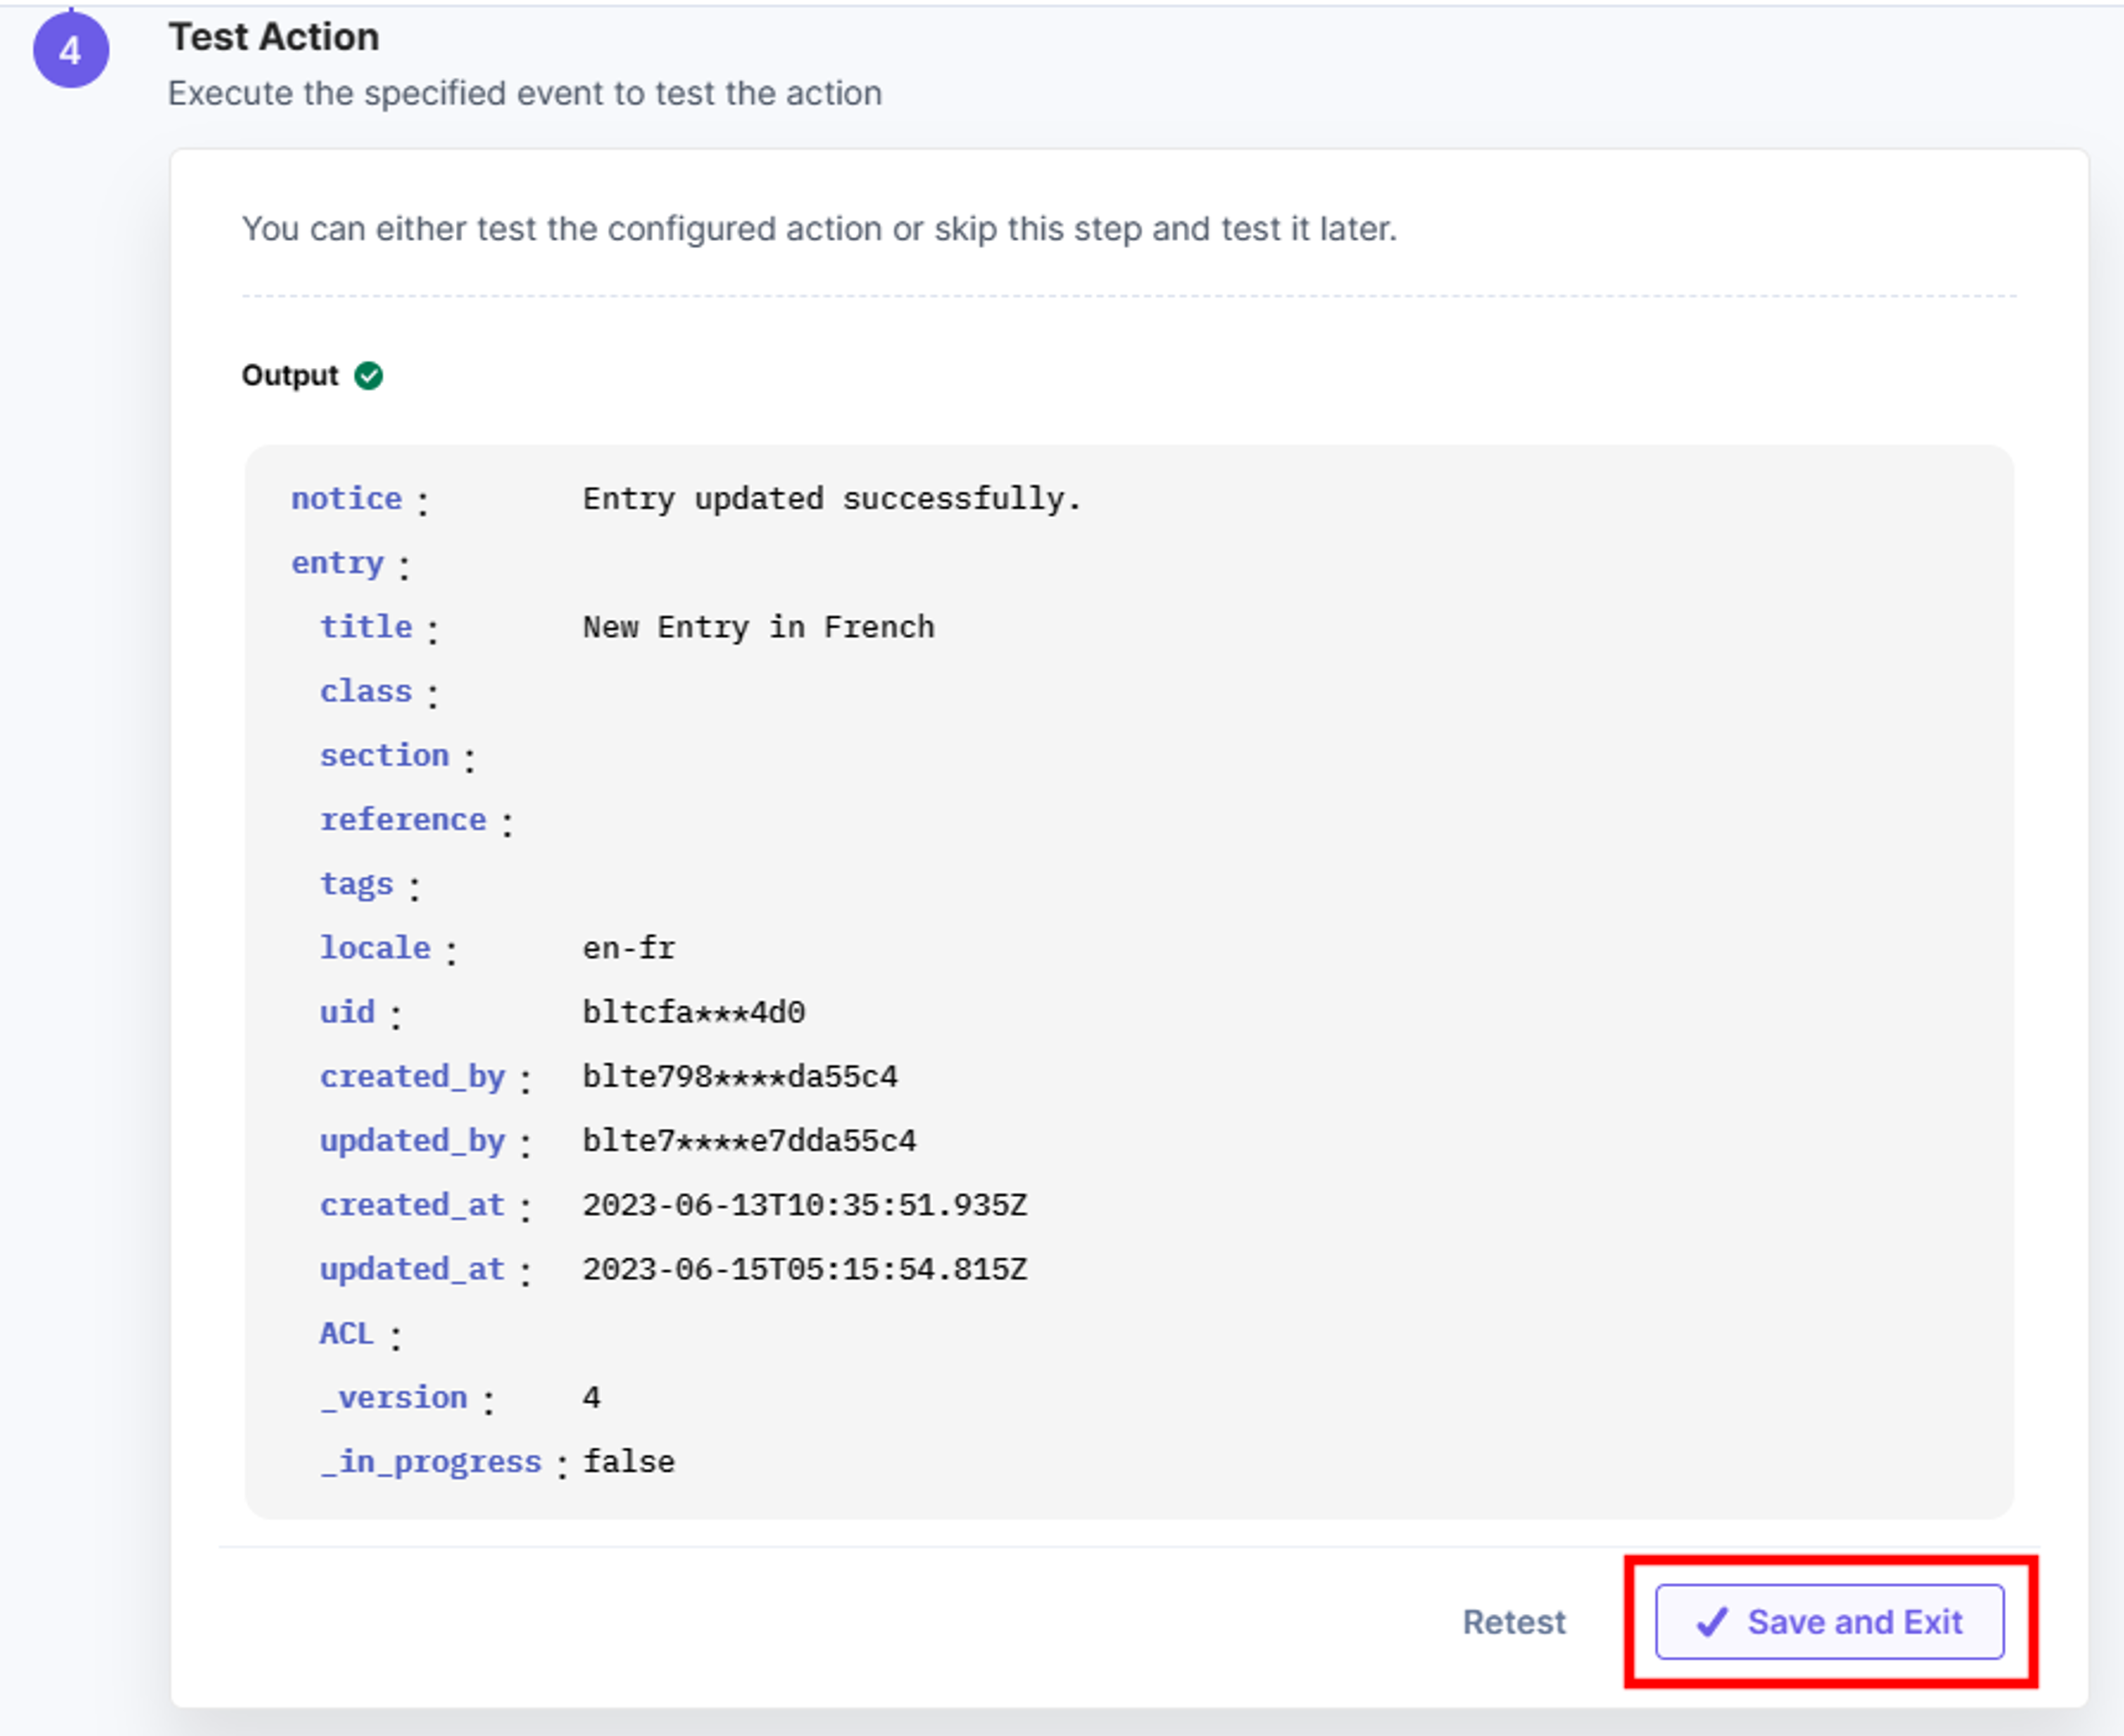Click the uid value bltcfa***4d0
Image resolution: width=2124 pixels, height=1736 pixels.
[694, 1012]
